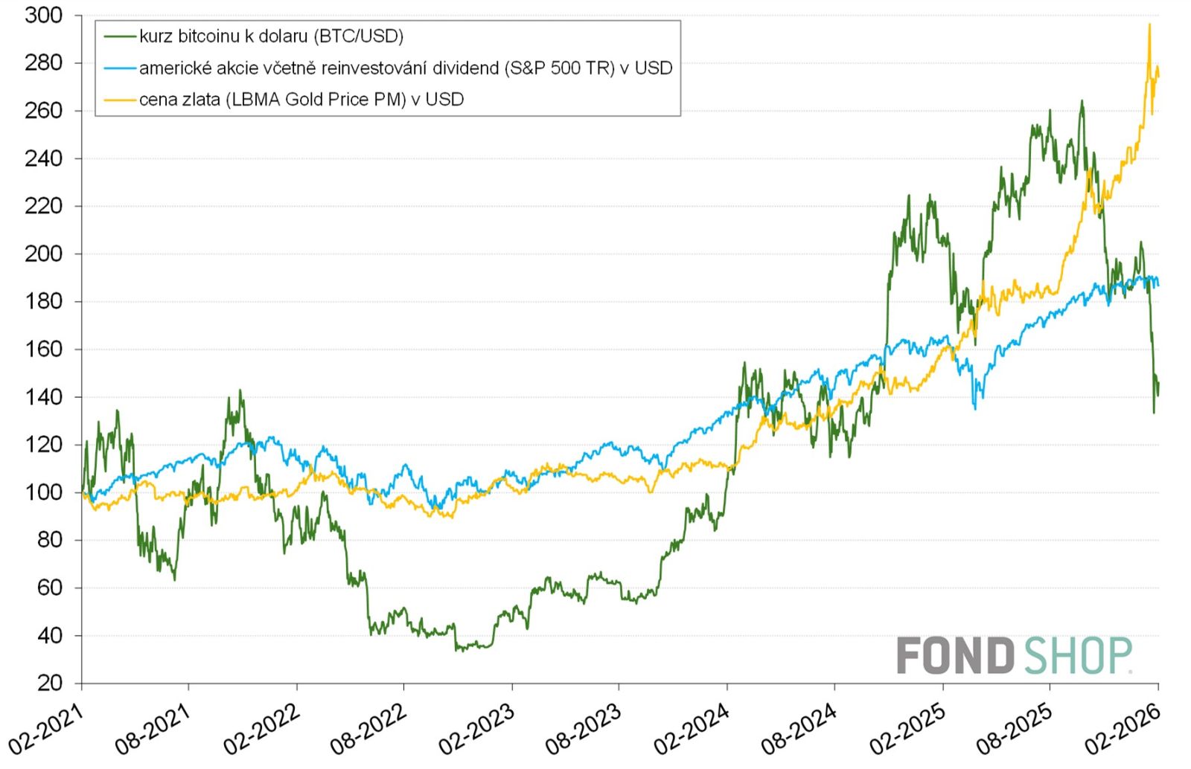Select the 'americké akcie' S&P 500 legend label
Image resolution: width=1191 pixels, height=769 pixels.
click(x=406, y=68)
